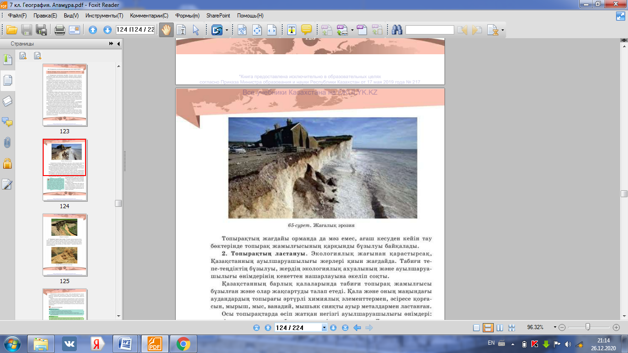The width and height of the screenshot is (628, 353).
Task: Click the Zoom Out minus button
Action: (x=562, y=327)
